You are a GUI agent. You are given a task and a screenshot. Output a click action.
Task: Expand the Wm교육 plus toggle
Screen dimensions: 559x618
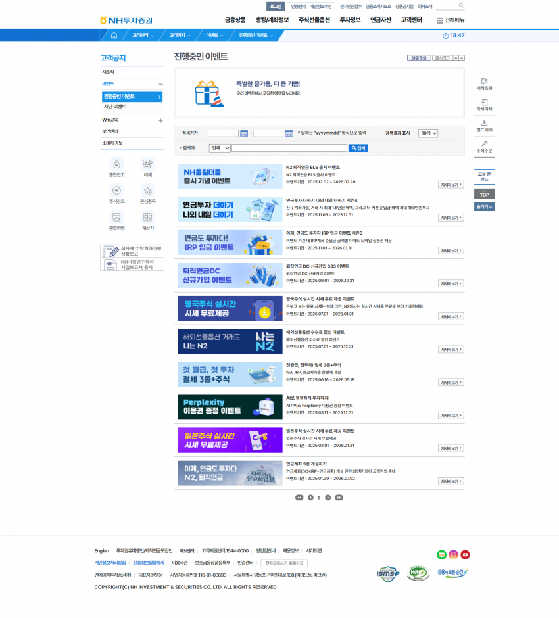160,120
